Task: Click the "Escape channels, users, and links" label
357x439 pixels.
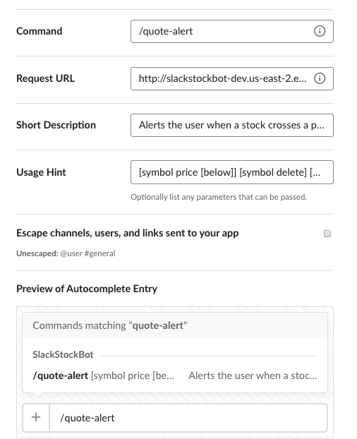Action: click(x=127, y=233)
